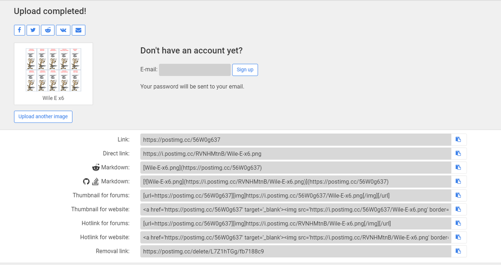501x265 pixels.
Task: Click the GitHub icon beside Markdown label
Action: pos(86,181)
